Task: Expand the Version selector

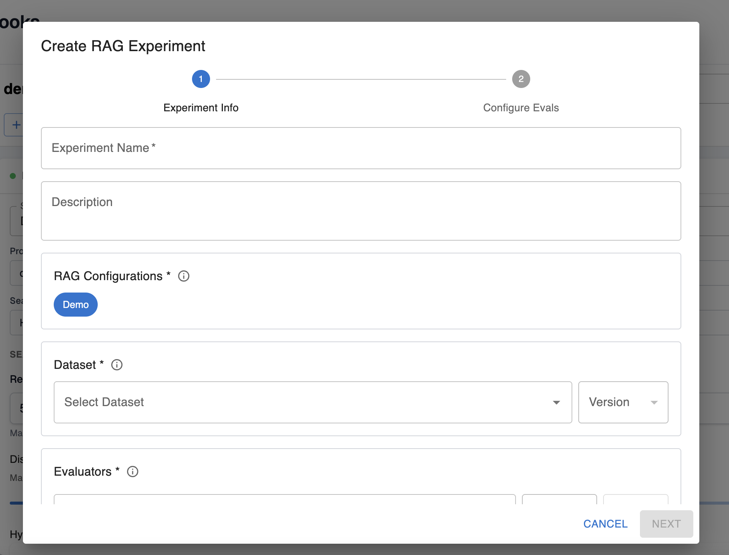Action: 616,402
